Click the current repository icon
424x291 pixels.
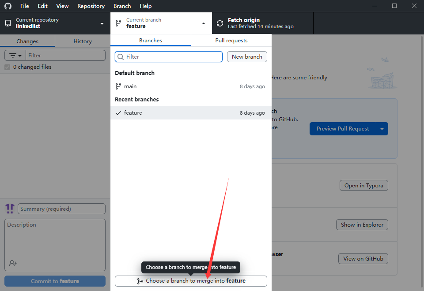(x=8, y=23)
